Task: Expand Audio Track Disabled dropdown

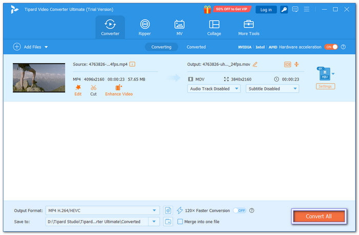Action: [214, 88]
